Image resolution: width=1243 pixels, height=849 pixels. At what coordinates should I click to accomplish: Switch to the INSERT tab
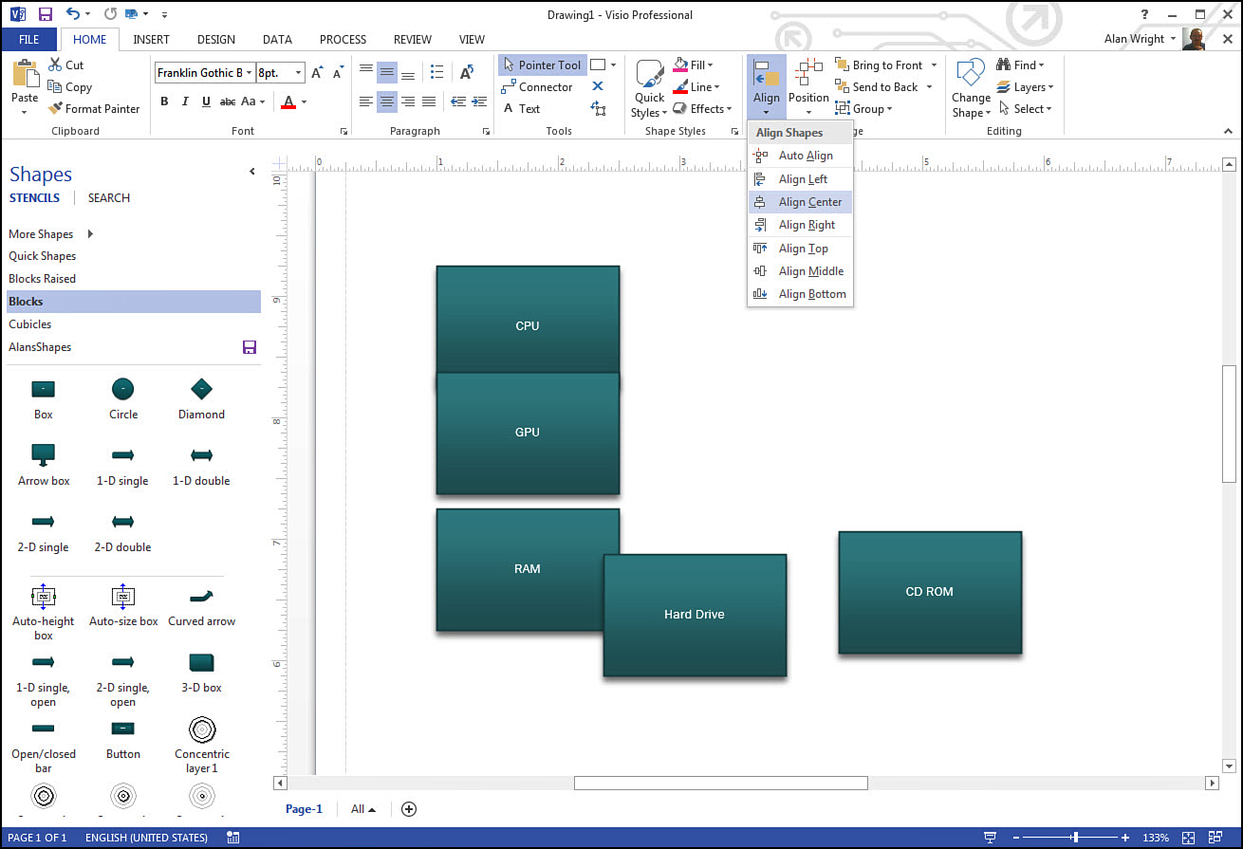tap(152, 40)
